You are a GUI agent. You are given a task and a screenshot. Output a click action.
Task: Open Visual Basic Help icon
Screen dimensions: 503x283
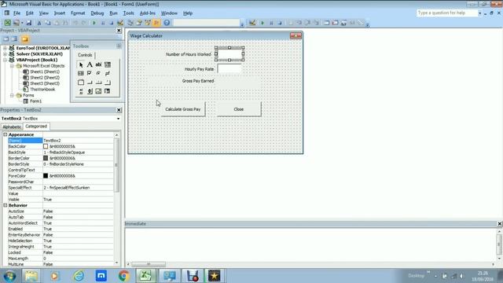[167, 23]
